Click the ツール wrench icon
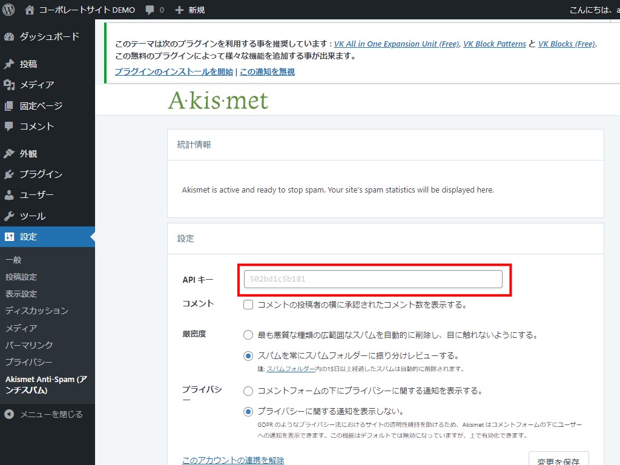The height and width of the screenshot is (465, 620). pos(9,216)
